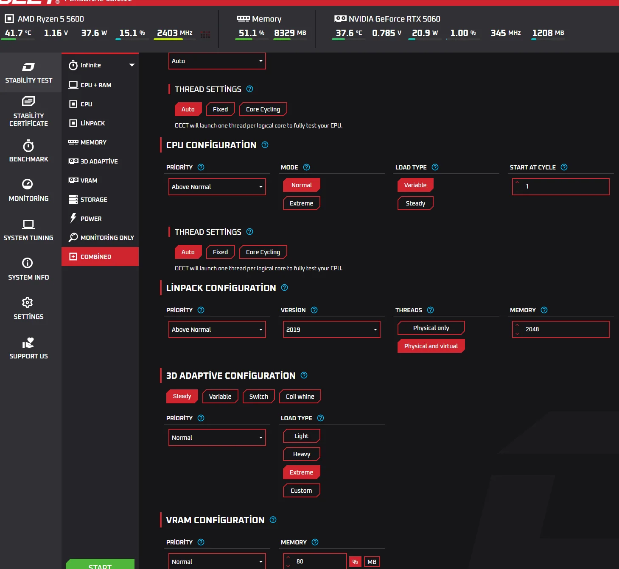Select the CPU + RAM test
Screen dimensions: 619x569
point(100,85)
